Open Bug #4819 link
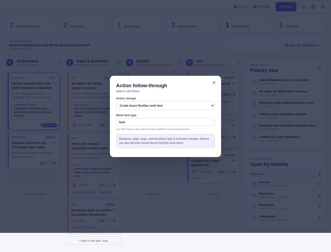 pyautogui.click(x=105, y=192)
